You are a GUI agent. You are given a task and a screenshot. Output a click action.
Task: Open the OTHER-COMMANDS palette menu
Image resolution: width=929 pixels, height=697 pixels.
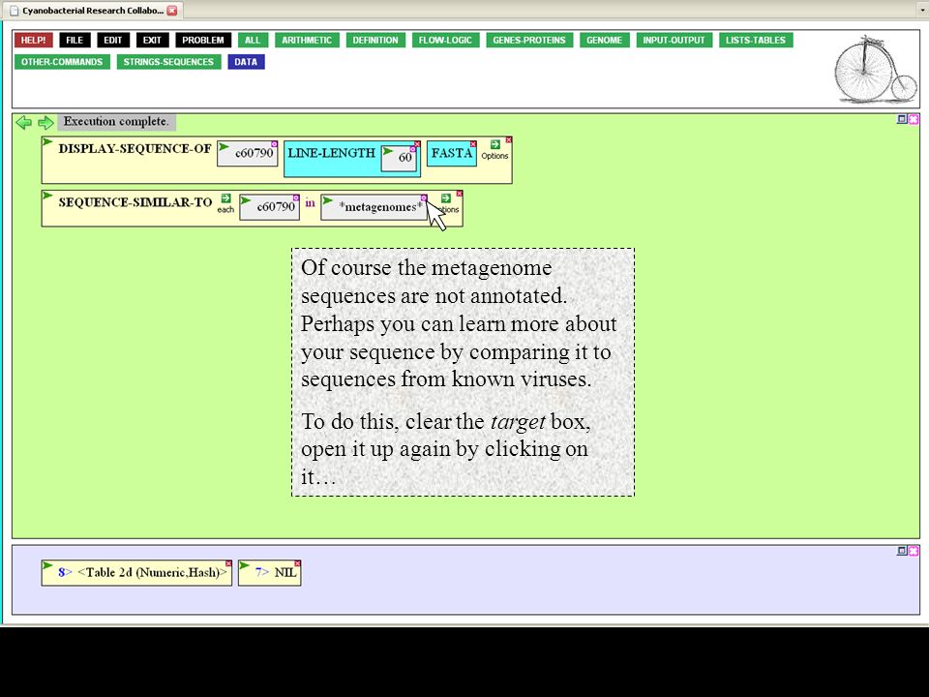click(x=62, y=62)
